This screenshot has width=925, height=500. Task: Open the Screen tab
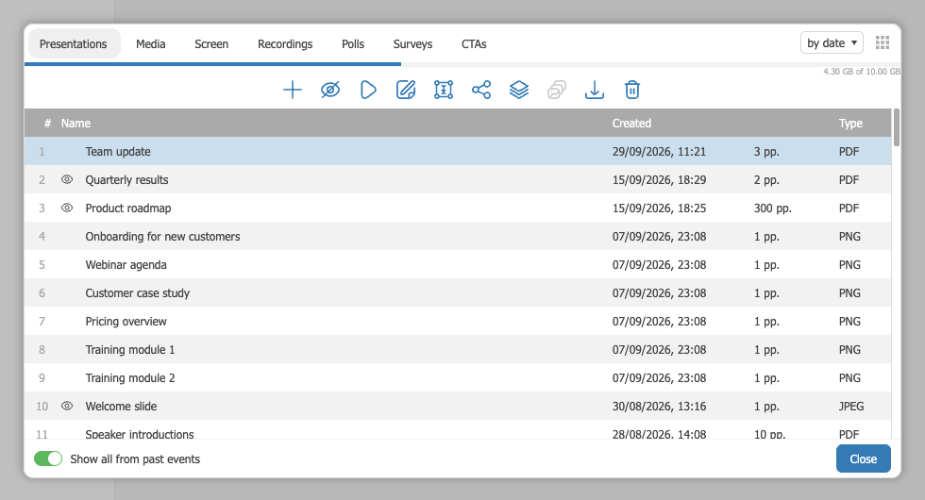click(211, 43)
